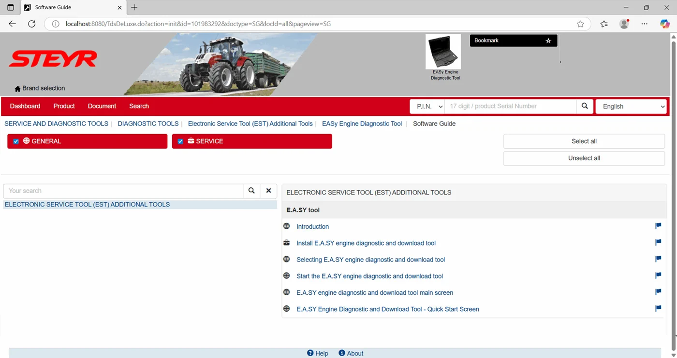Image resolution: width=677 pixels, height=358 pixels.
Task: Open the browser profile icon
Action: click(x=624, y=24)
